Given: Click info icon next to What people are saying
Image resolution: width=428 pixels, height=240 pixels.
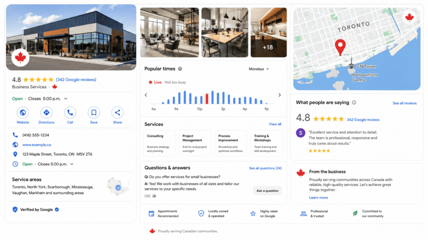Looking at the screenshot, I should pyautogui.click(x=354, y=102).
